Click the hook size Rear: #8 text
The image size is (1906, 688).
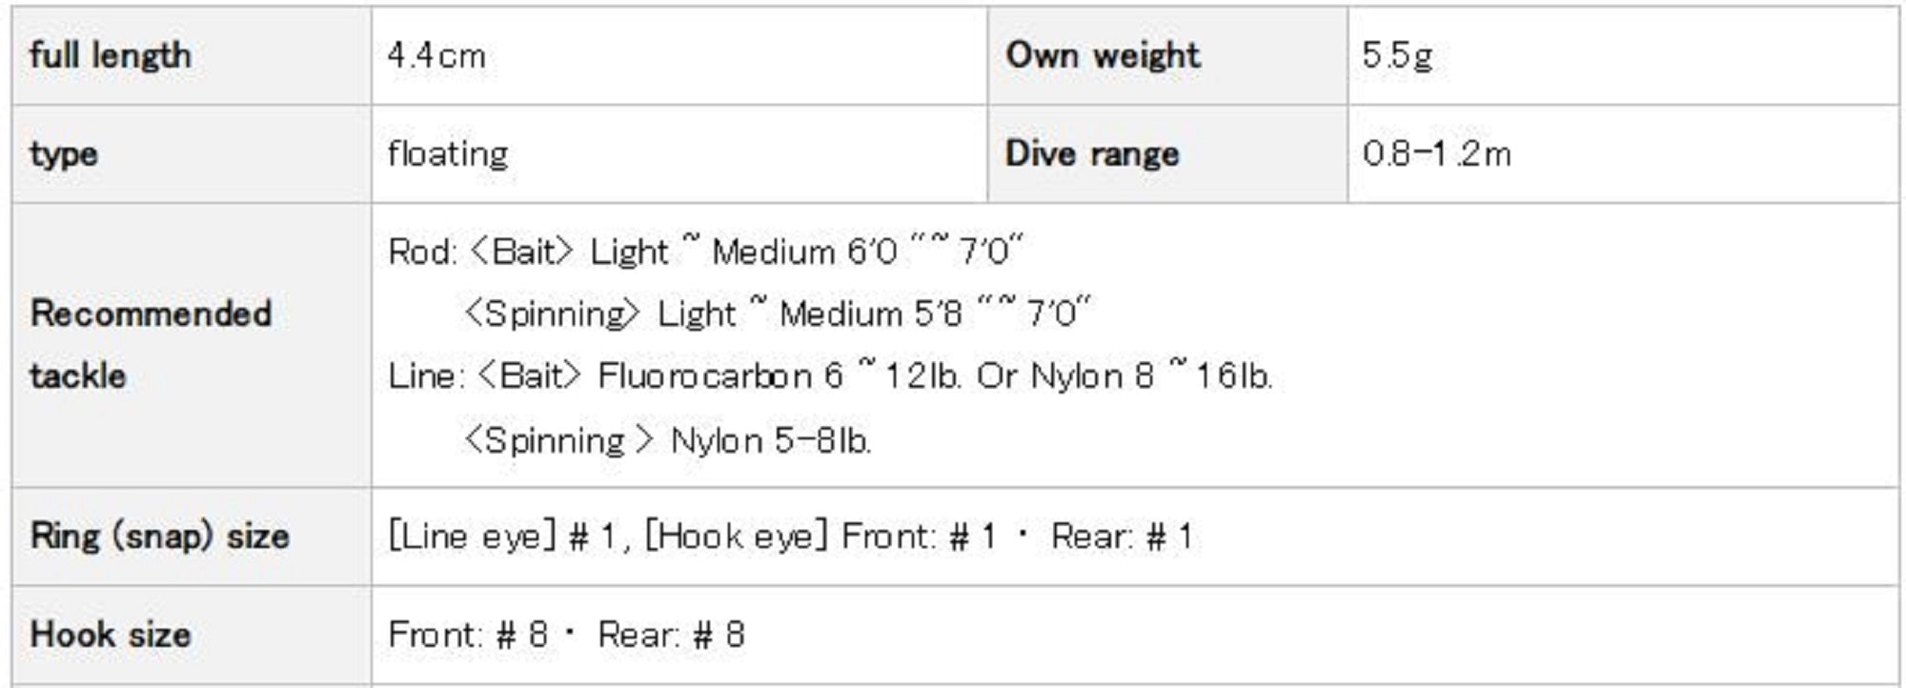(x=671, y=635)
